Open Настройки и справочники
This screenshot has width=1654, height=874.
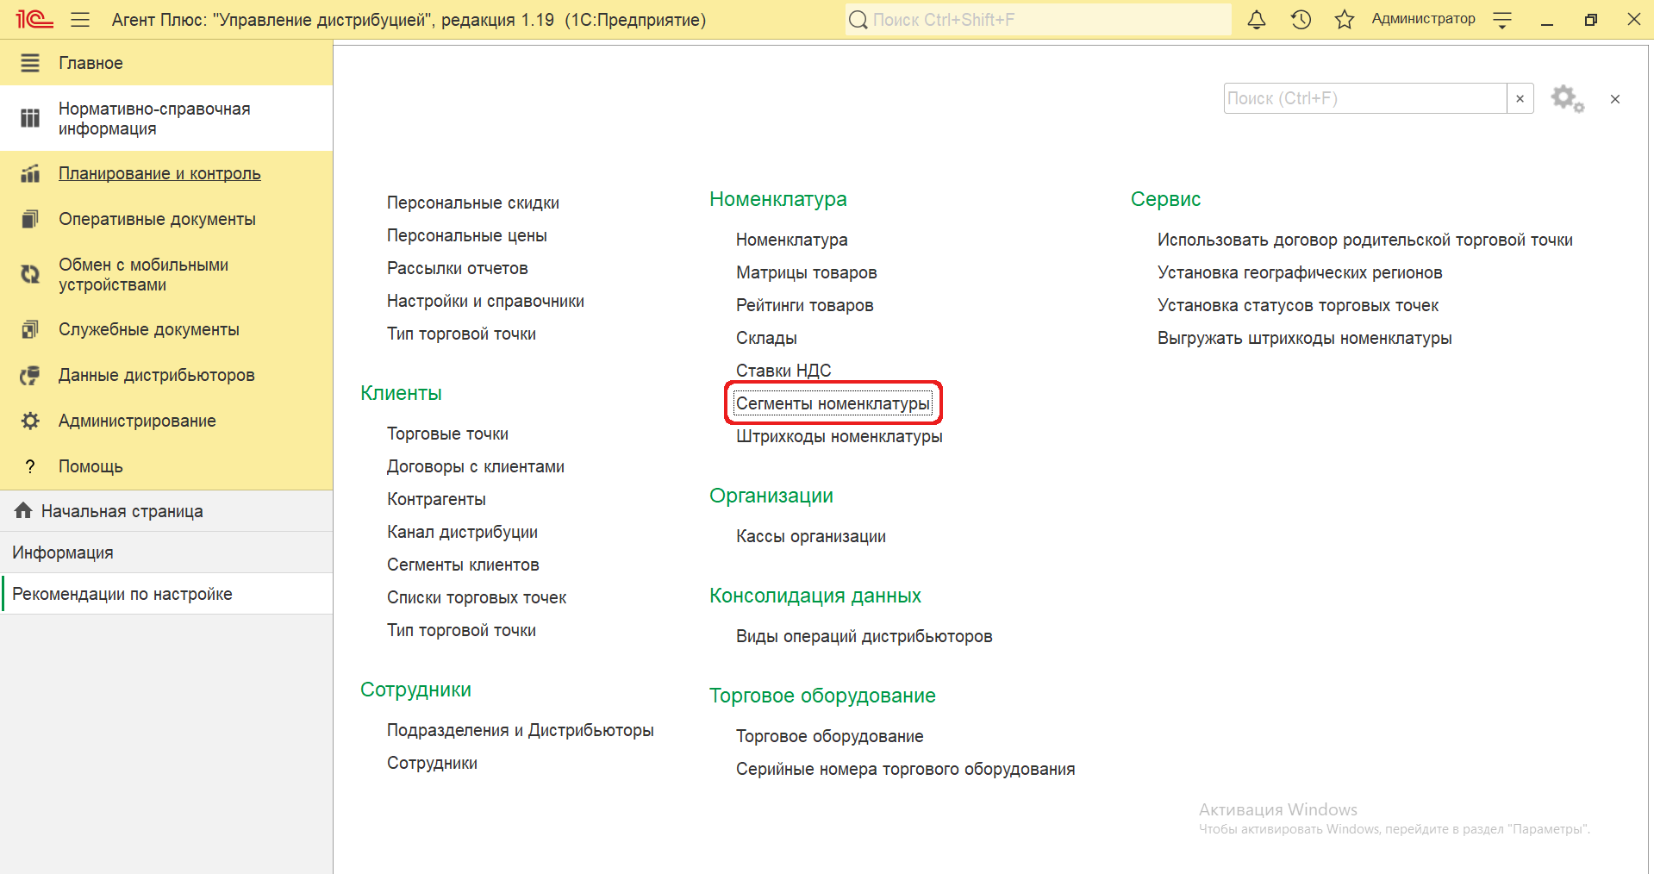485,301
